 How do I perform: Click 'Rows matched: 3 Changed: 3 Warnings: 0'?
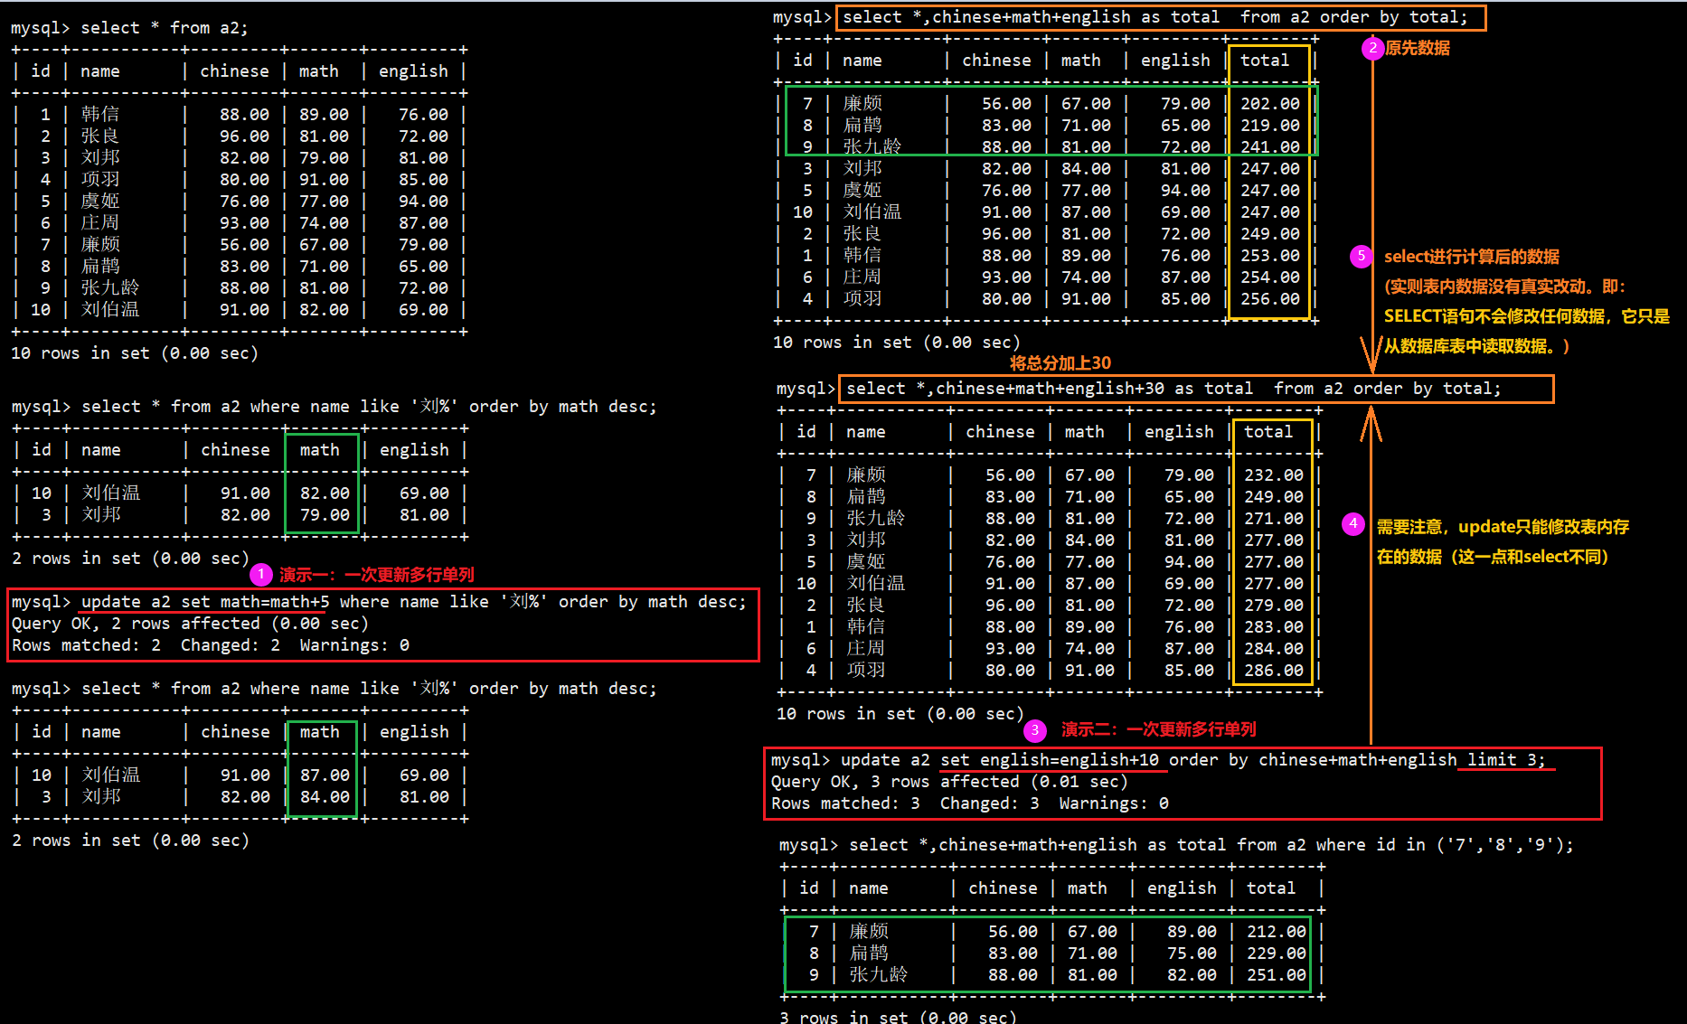[x=970, y=803]
